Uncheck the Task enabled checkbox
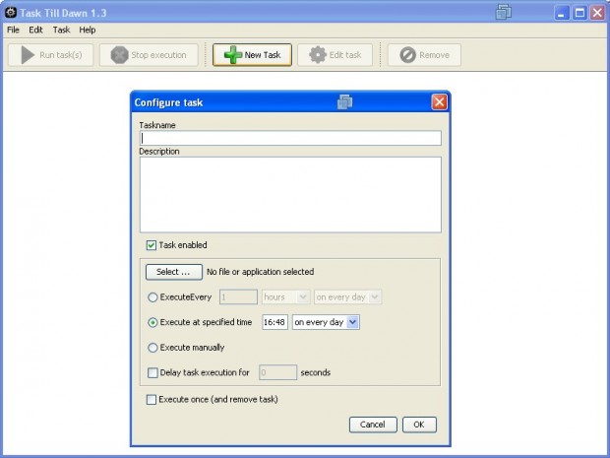This screenshot has width=610, height=458. (152, 245)
